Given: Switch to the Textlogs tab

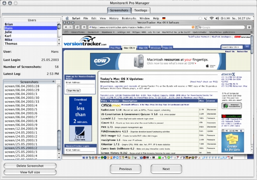Looking at the screenshot, I should click(x=141, y=10).
